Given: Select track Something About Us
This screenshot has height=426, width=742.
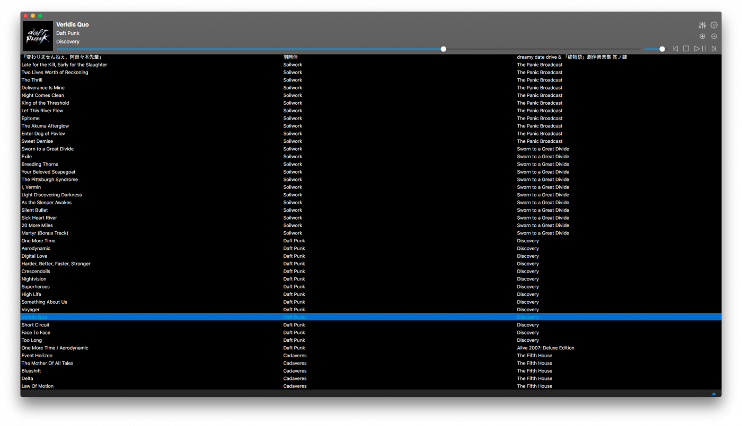Looking at the screenshot, I should click(45, 302).
